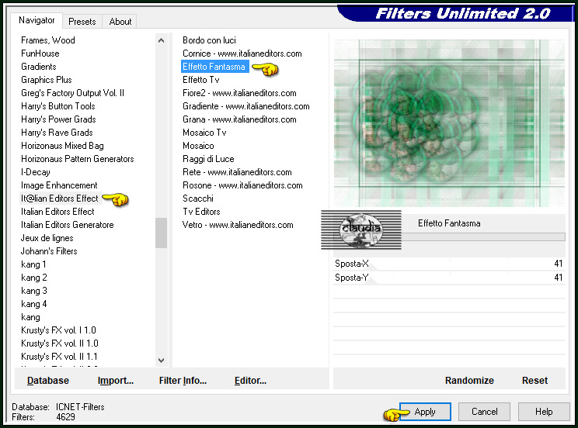Select Jeux de lignes category
The width and height of the screenshot is (578, 428).
click(x=47, y=238)
